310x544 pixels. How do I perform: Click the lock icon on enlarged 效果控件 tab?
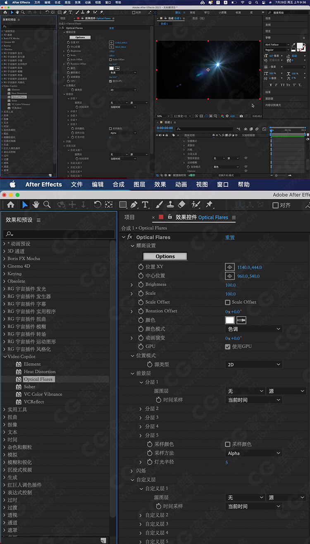[x=169, y=217]
